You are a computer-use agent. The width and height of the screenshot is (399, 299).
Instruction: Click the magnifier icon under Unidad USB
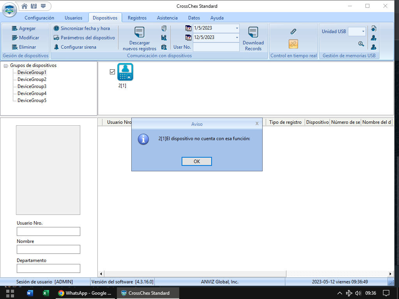click(361, 44)
